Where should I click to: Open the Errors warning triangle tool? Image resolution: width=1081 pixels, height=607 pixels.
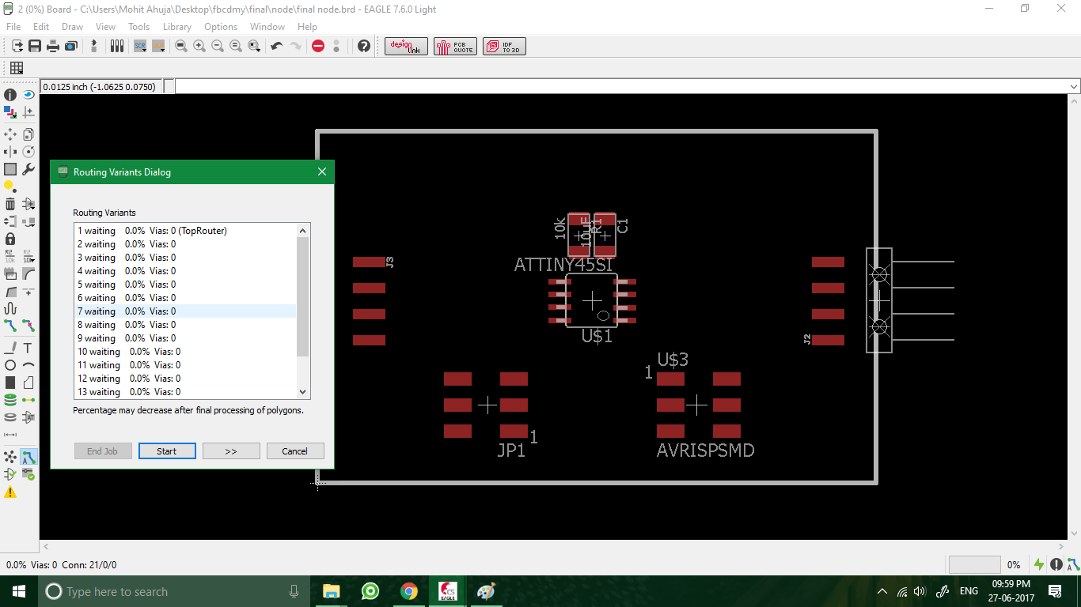pos(10,492)
